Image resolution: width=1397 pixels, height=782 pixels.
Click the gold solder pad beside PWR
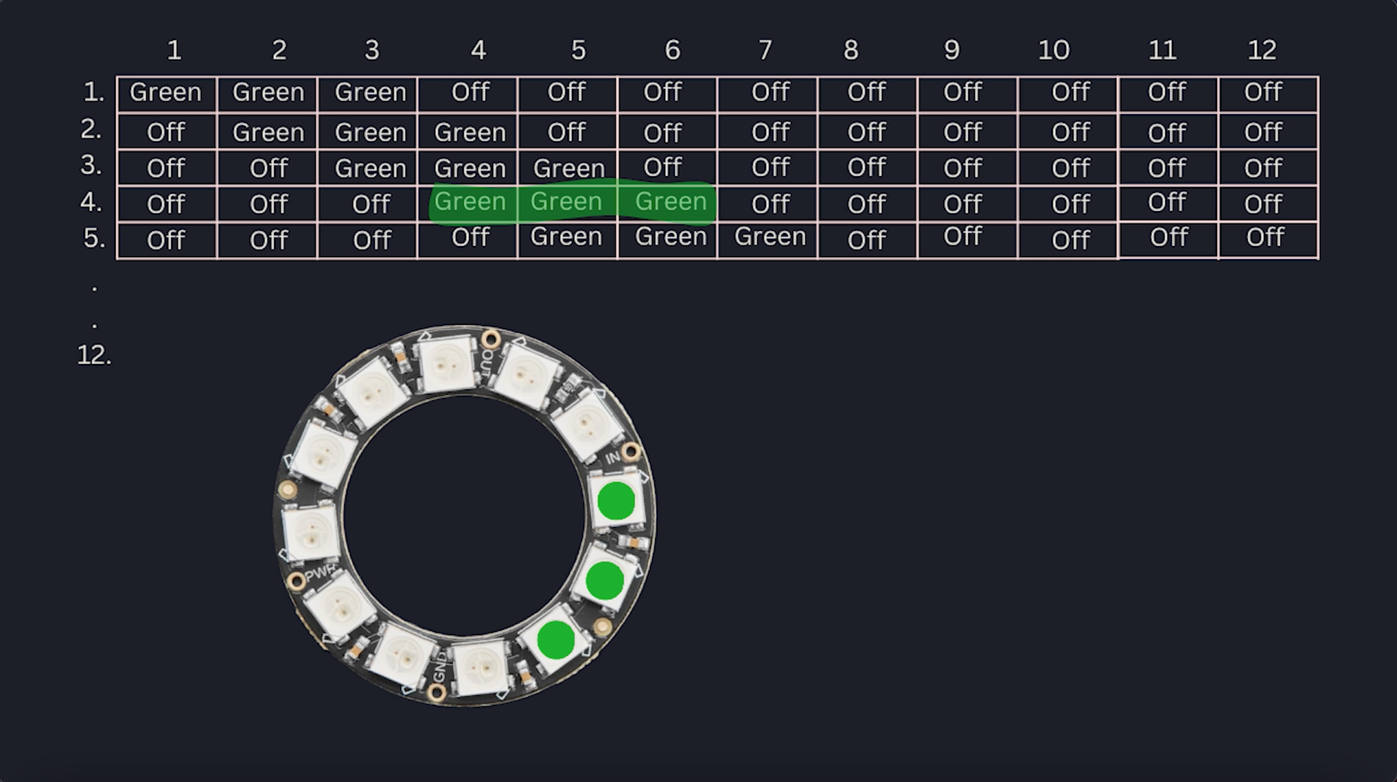coord(296,581)
